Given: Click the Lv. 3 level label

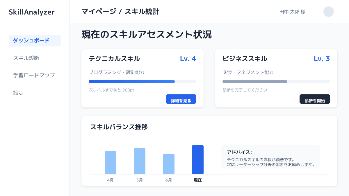Looking at the screenshot, I should point(322,59).
